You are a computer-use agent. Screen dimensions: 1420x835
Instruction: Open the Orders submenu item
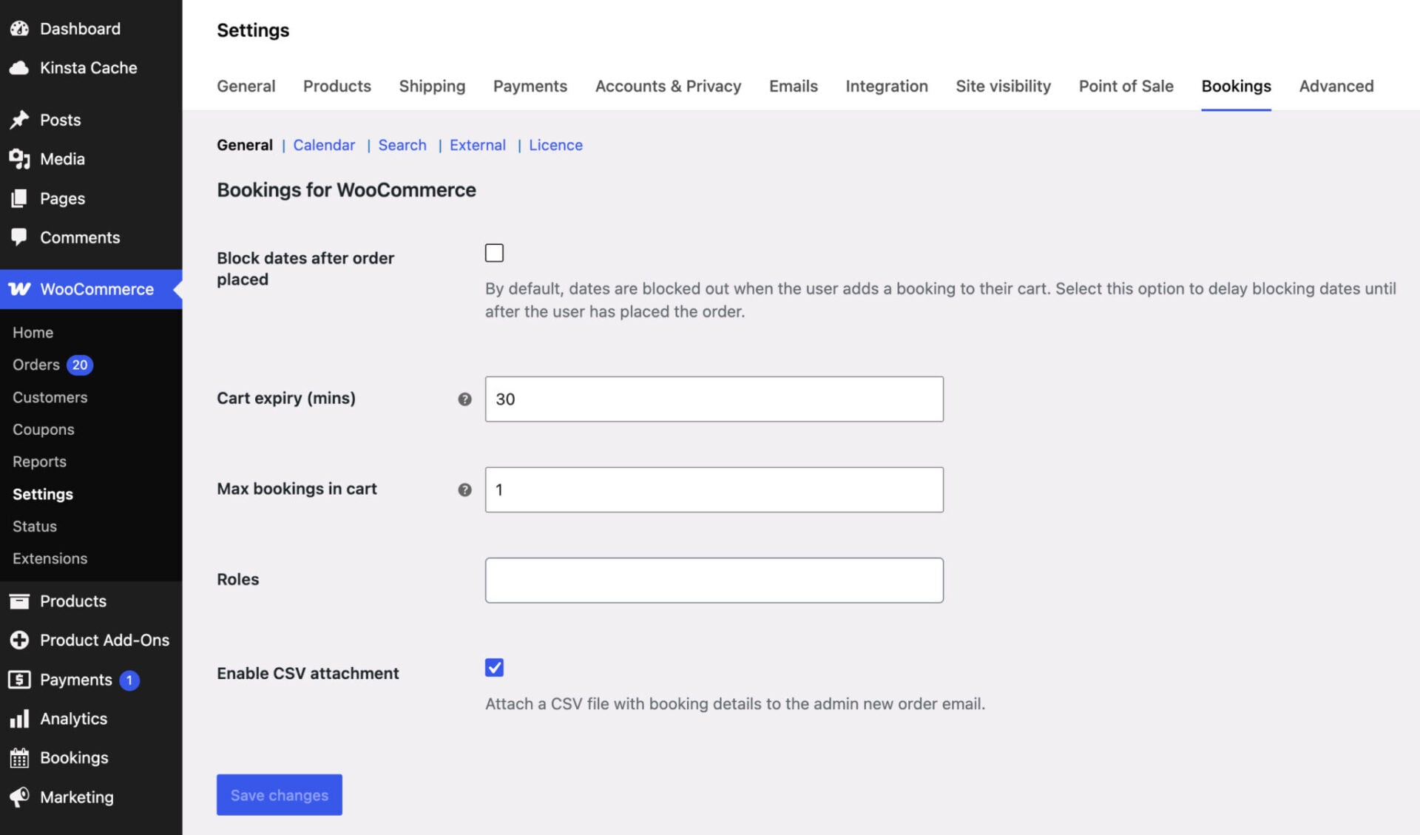point(36,365)
